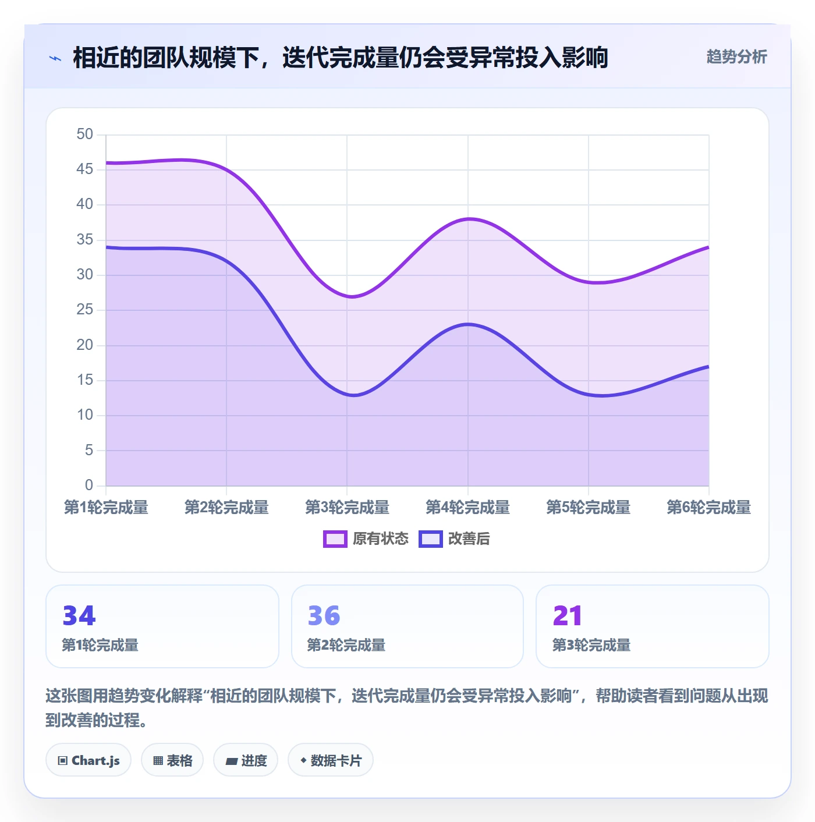
Task: Click the 第4轮完成量 x-axis label
Action: click(x=468, y=508)
